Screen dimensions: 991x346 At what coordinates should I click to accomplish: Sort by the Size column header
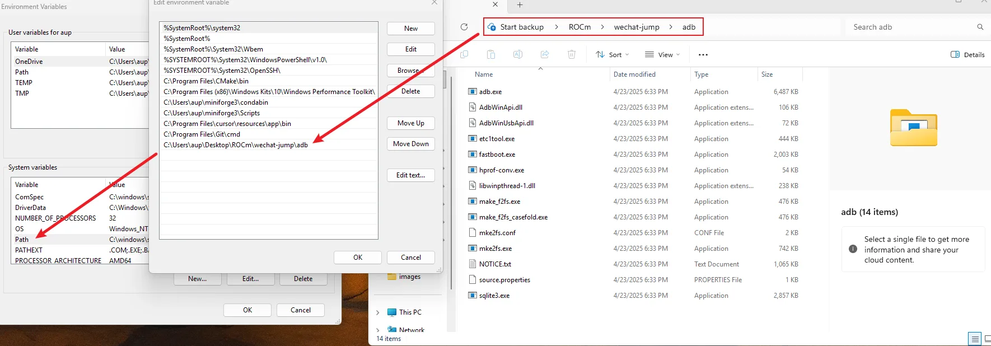coord(767,74)
